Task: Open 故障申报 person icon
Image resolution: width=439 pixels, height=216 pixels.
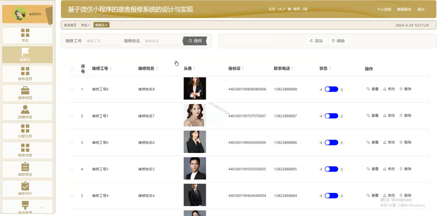Action: (x=25, y=109)
